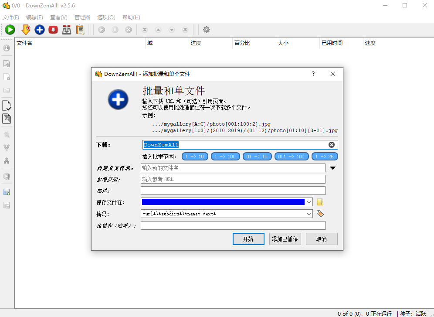Expand the custom filename black arrow
This screenshot has width=434, height=317.
[x=333, y=168]
